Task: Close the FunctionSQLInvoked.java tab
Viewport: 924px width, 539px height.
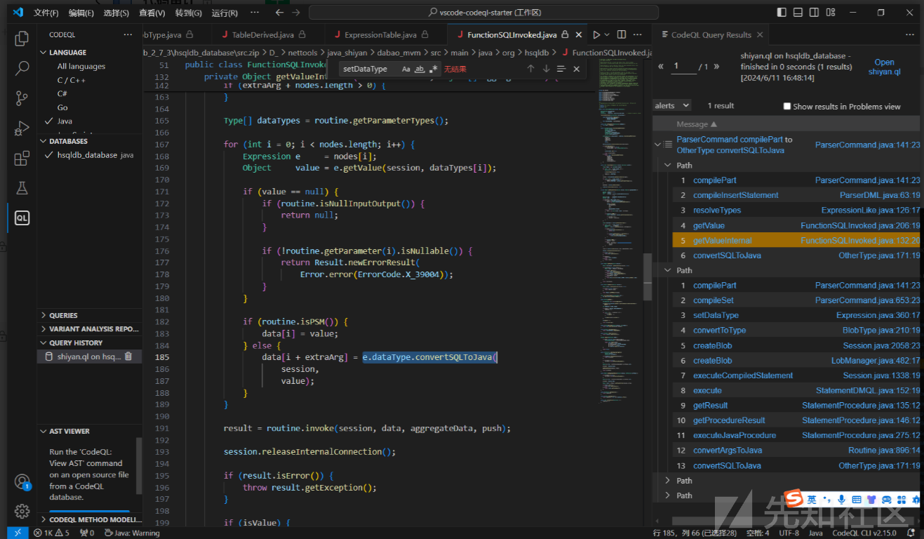Action: pyautogui.click(x=580, y=34)
